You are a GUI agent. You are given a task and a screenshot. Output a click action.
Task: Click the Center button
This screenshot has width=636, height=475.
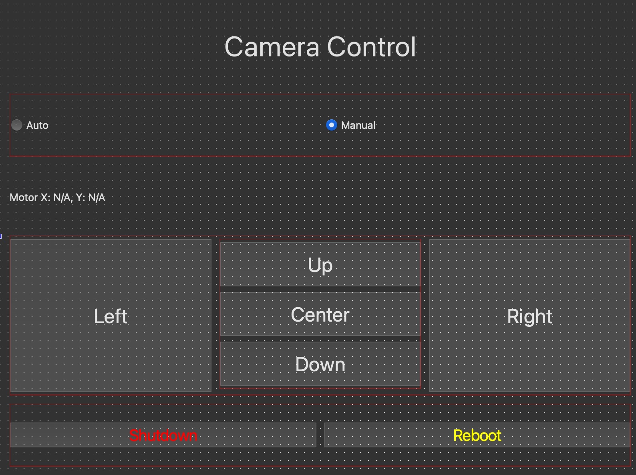[x=320, y=314]
